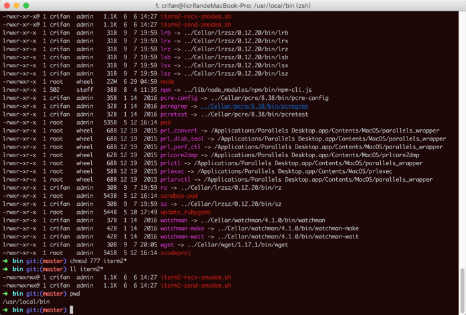Click the pwd command text

tap(75, 294)
